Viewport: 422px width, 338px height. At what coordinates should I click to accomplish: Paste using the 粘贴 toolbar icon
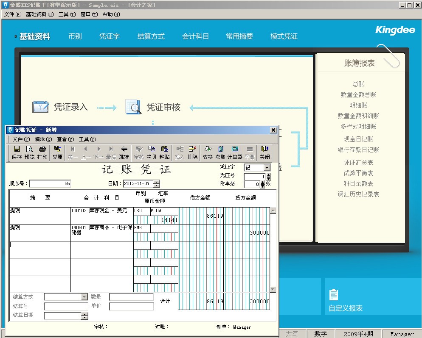164,152
